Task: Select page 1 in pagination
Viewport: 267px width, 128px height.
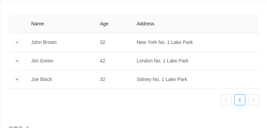Action: pyautogui.click(x=240, y=100)
